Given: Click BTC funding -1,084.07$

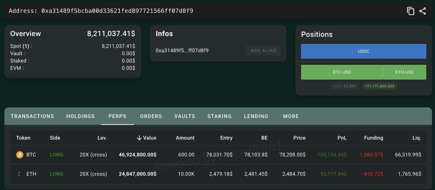Looking at the screenshot, I should (371, 155).
